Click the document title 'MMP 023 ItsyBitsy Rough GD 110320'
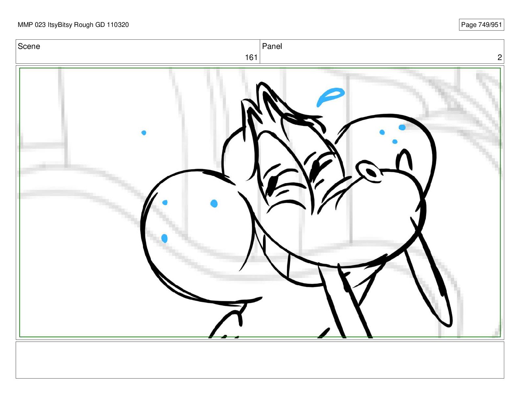The image size is (520, 402). [73, 25]
